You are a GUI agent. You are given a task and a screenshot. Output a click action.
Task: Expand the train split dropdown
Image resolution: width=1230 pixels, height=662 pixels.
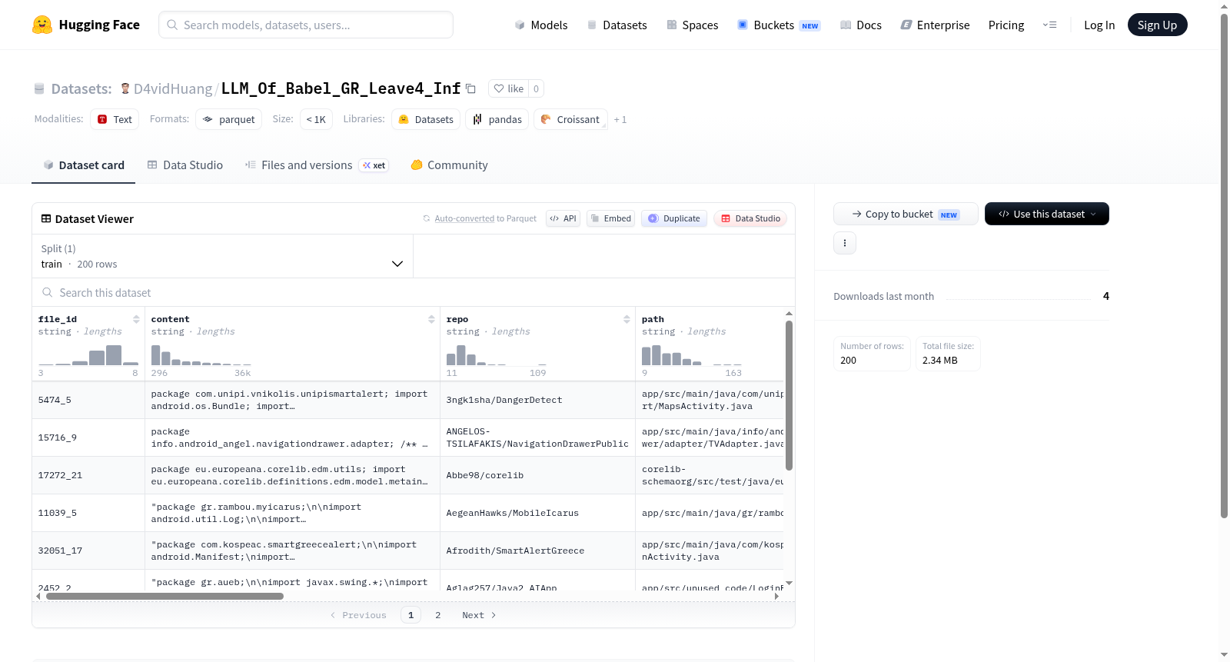222,256
